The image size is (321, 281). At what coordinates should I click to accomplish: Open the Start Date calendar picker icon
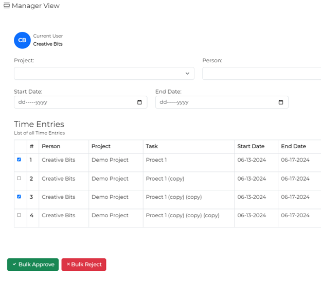tap(139, 102)
